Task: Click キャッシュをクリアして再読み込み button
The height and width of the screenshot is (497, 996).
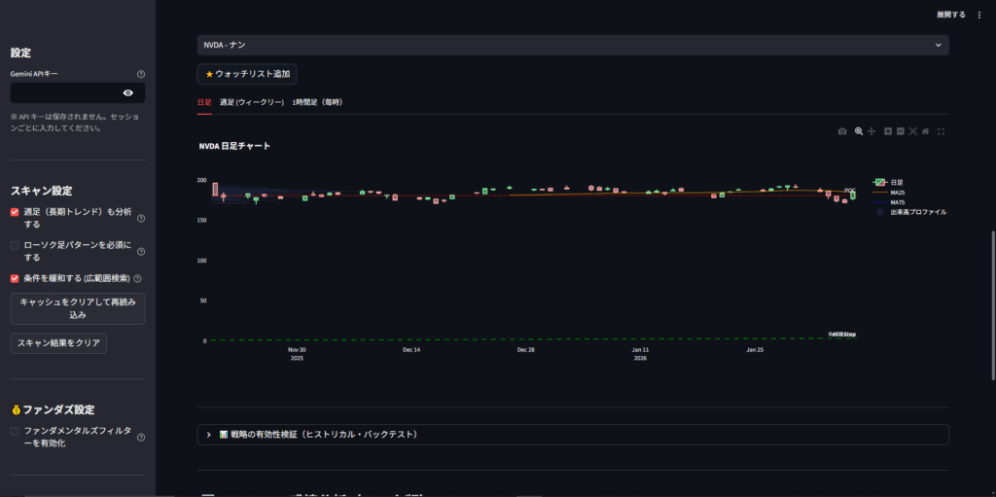Action: pos(78,309)
